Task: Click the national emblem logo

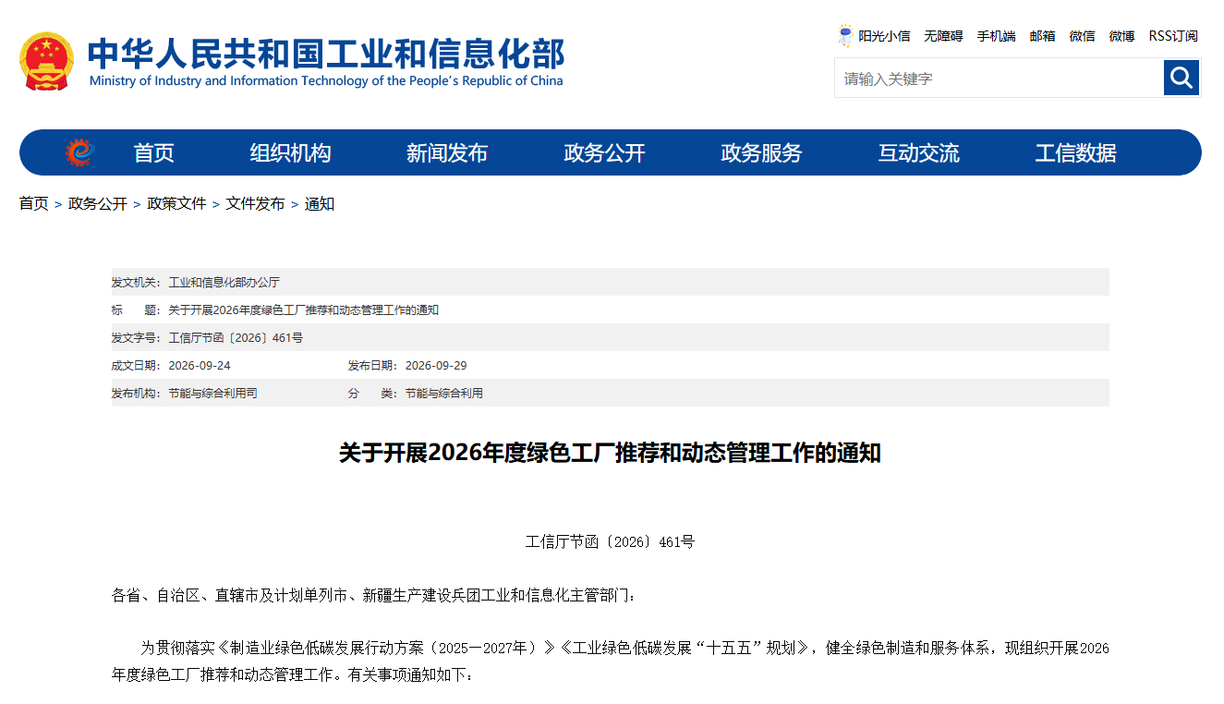Action: coord(46,61)
